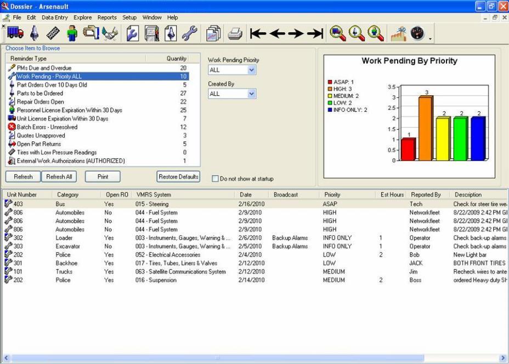Open the Personnel person icon
This screenshot has height=364, width=509.
pyautogui.click(x=72, y=33)
